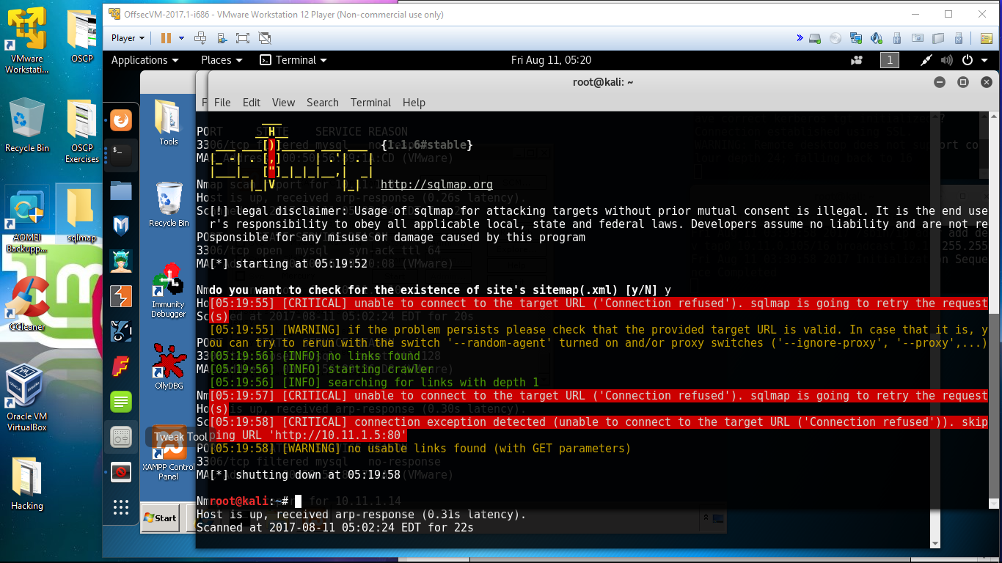Image resolution: width=1002 pixels, height=563 pixels.
Task: Open the Player dropdown menu
Action: point(128,38)
